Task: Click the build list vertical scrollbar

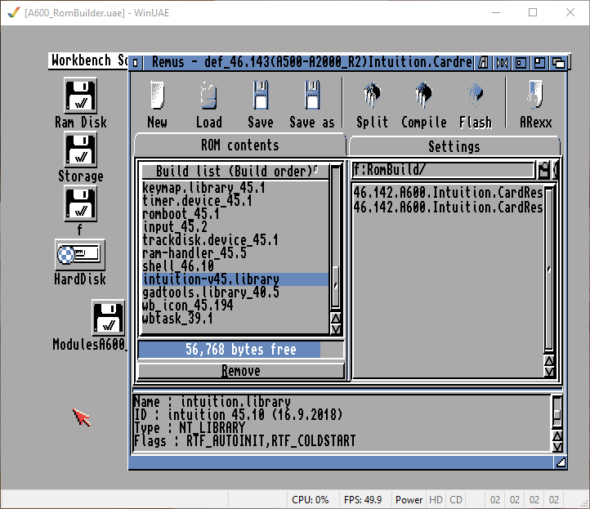Action: [x=336, y=238]
